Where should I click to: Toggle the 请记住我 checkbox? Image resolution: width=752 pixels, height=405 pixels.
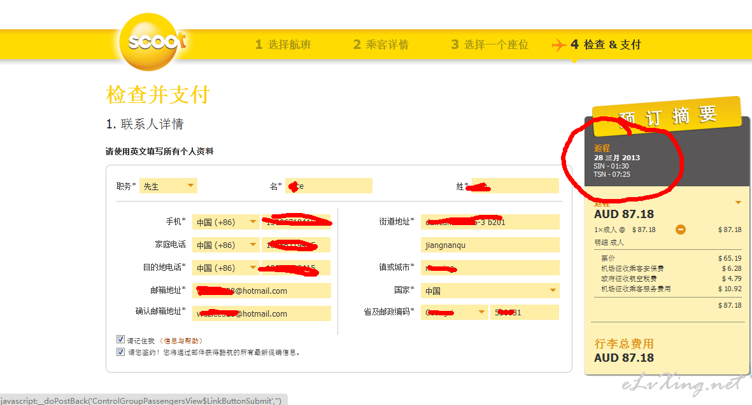click(120, 340)
